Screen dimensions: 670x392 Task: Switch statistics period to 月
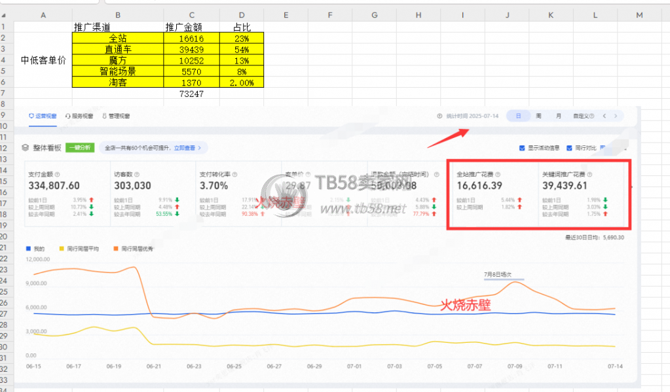[x=558, y=116]
